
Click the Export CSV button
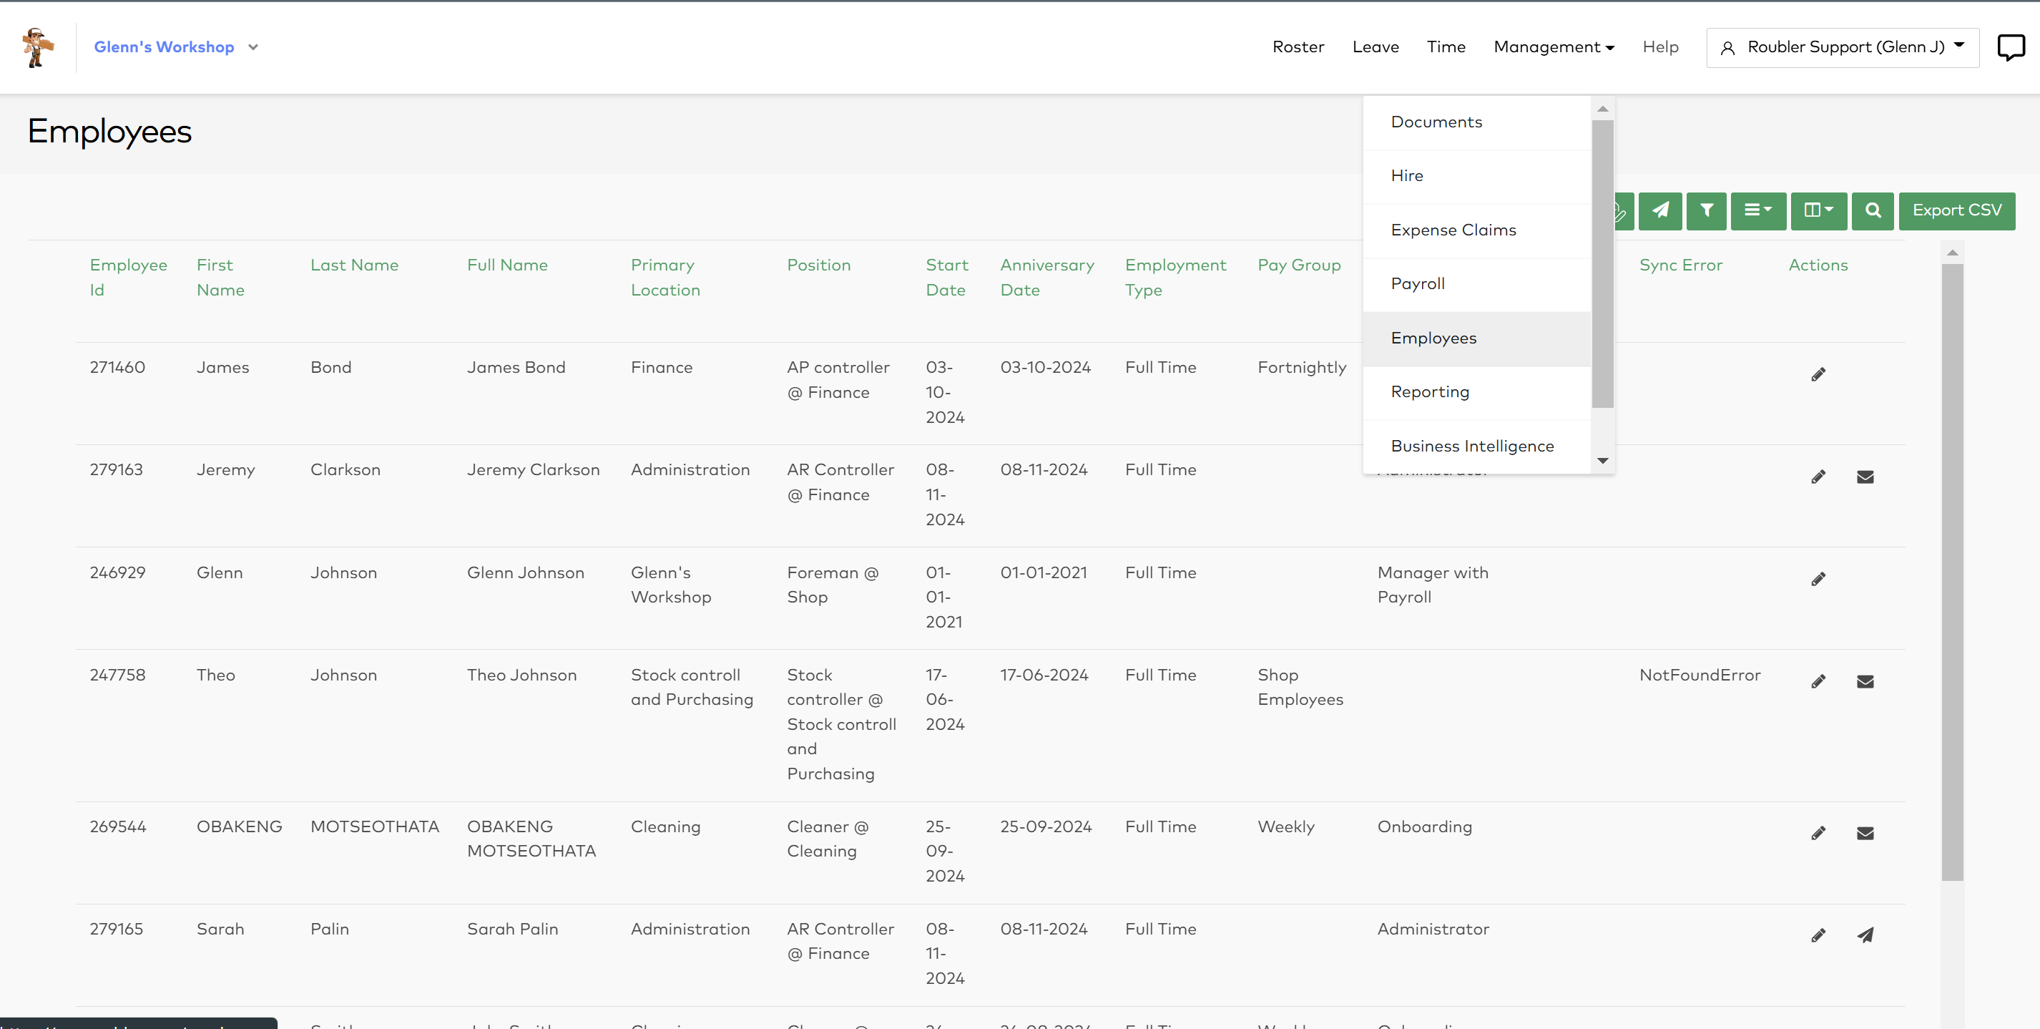click(1956, 210)
